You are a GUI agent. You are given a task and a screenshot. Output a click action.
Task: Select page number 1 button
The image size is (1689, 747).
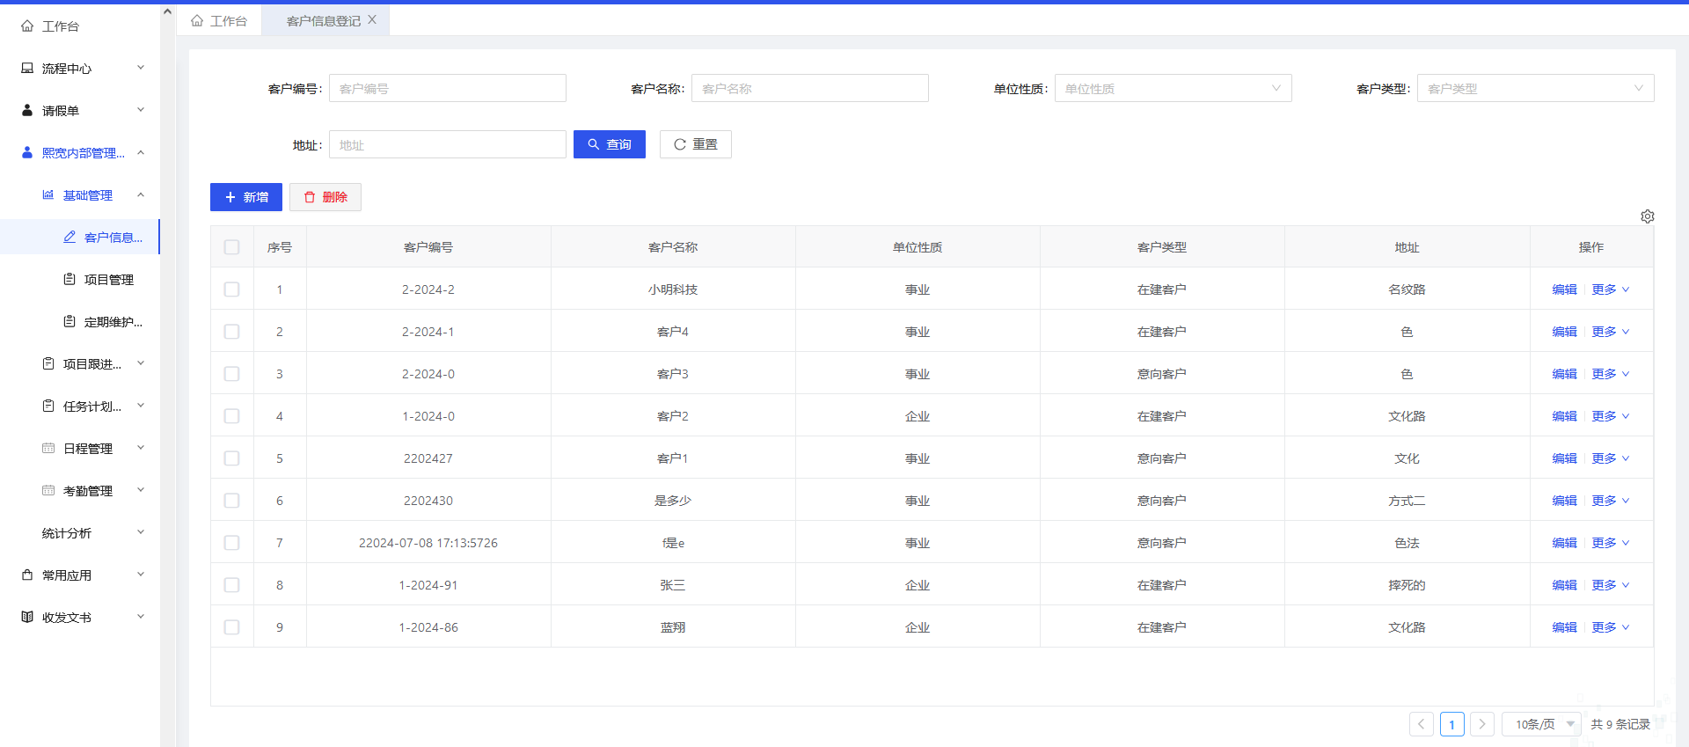point(1452,724)
